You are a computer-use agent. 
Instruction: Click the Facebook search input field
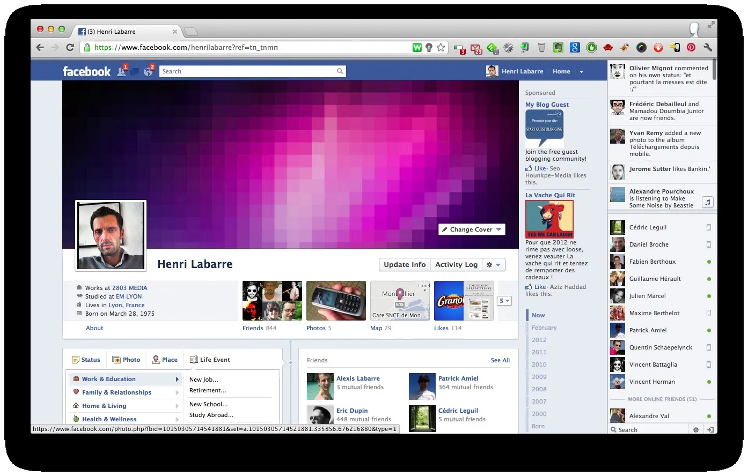coord(247,71)
